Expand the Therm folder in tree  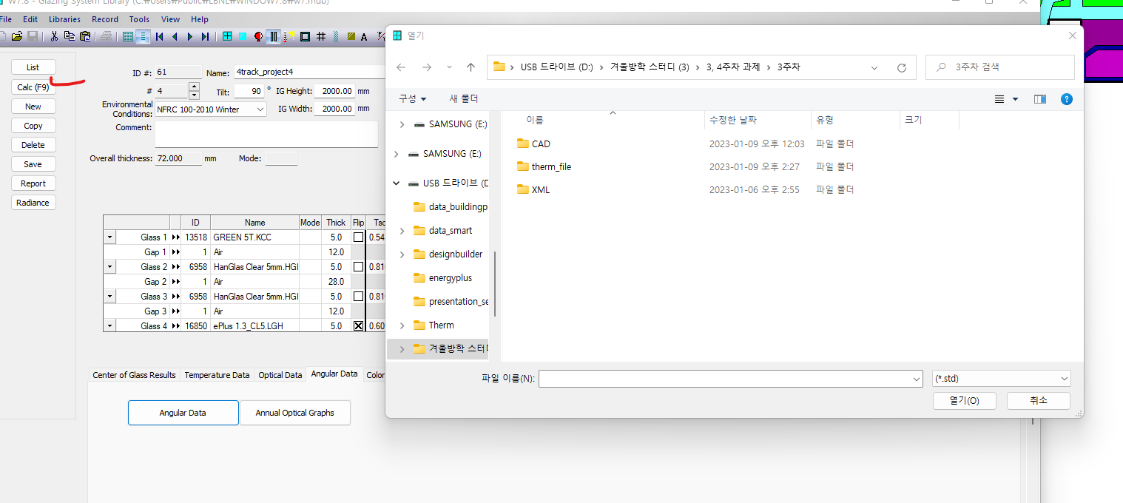point(402,325)
